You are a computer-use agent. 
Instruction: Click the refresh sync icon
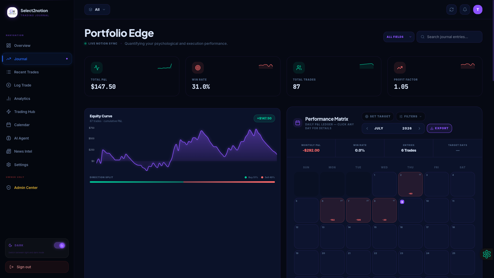click(452, 10)
